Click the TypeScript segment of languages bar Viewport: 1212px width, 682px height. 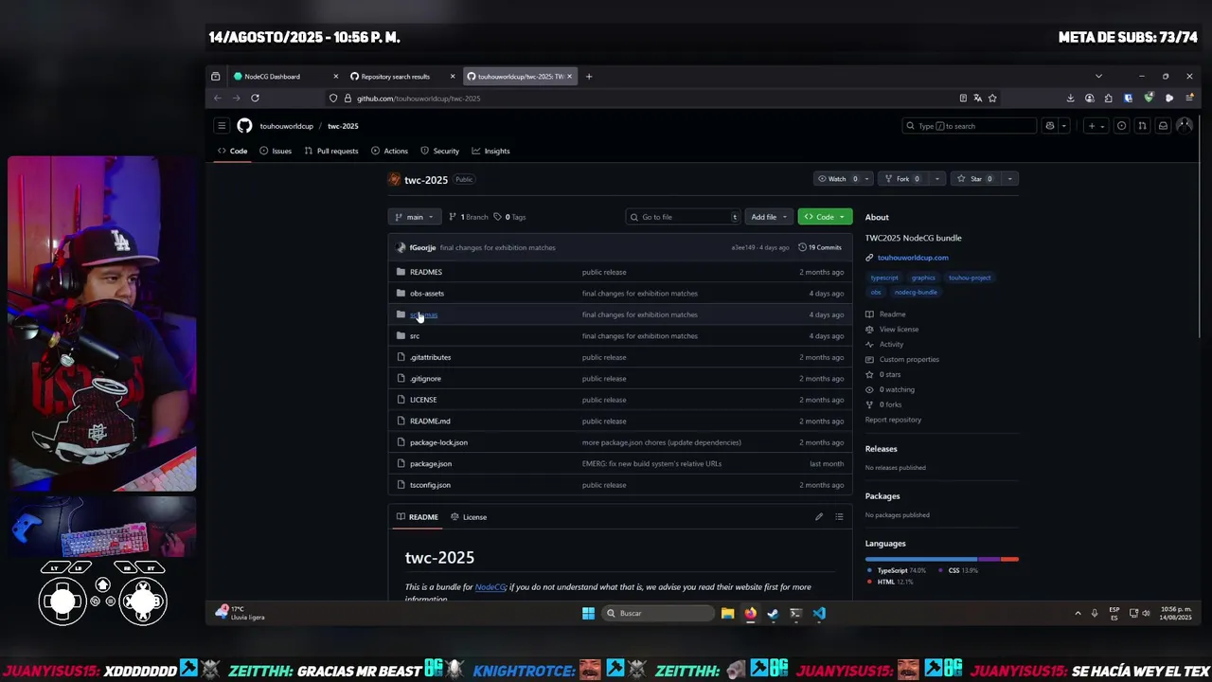(x=921, y=559)
